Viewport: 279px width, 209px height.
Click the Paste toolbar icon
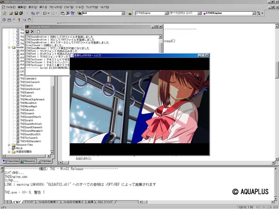[x=38, y=13]
